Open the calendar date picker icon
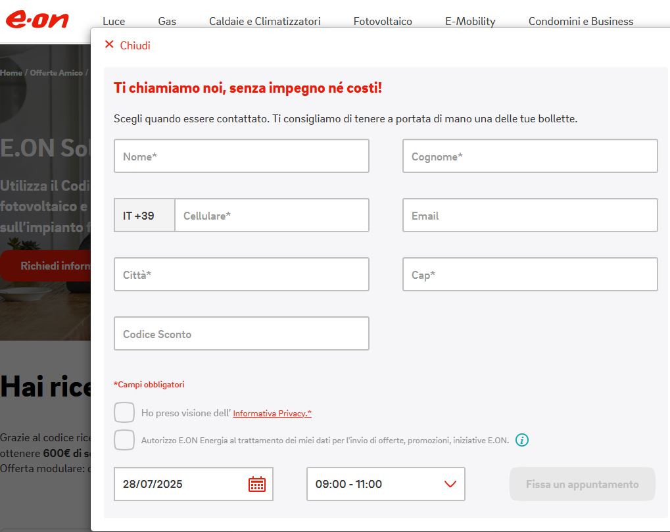Image resolution: width=670 pixels, height=532 pixels. tap(257, 484)
